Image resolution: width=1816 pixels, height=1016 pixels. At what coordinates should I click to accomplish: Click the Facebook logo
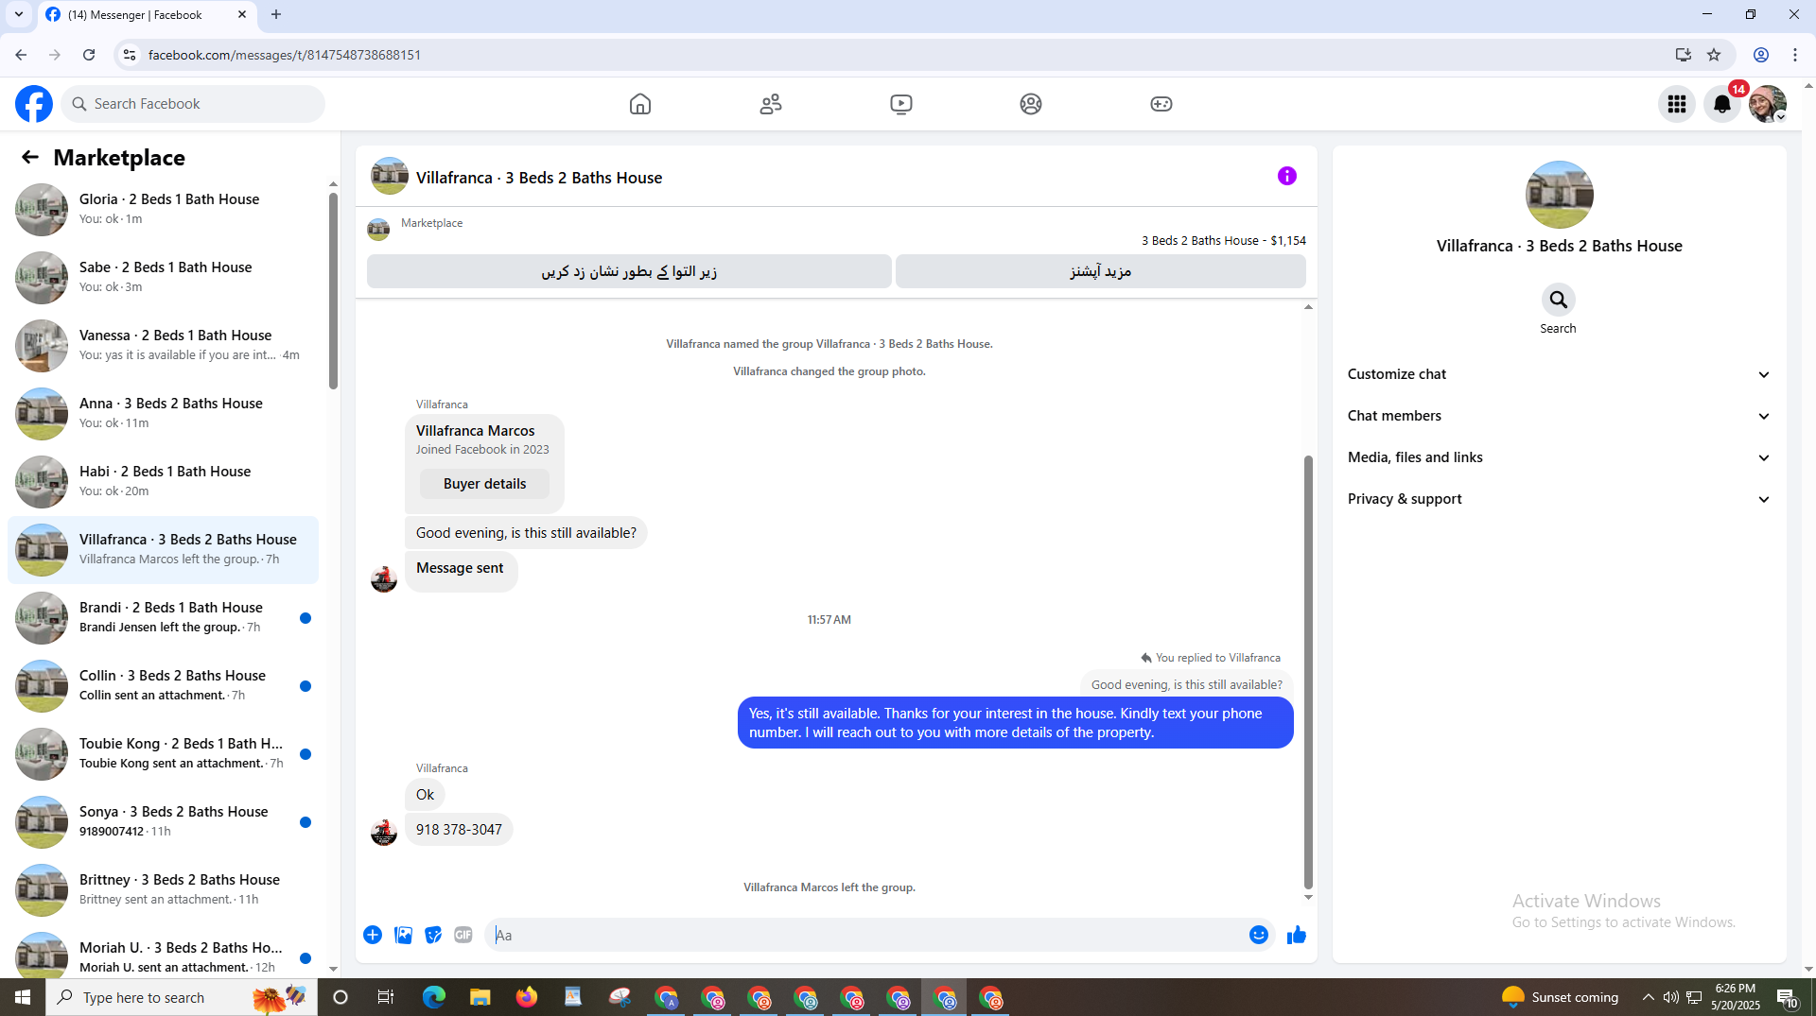coord(34,104)
